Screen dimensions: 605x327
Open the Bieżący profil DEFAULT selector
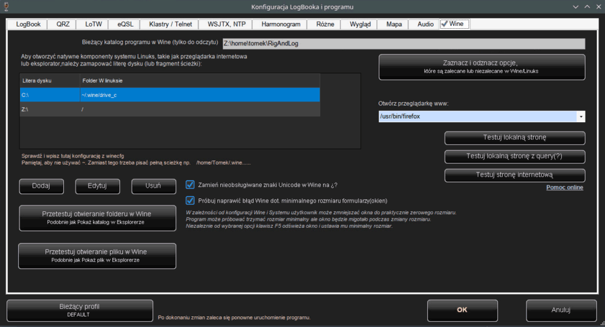[x=80, y=310]
